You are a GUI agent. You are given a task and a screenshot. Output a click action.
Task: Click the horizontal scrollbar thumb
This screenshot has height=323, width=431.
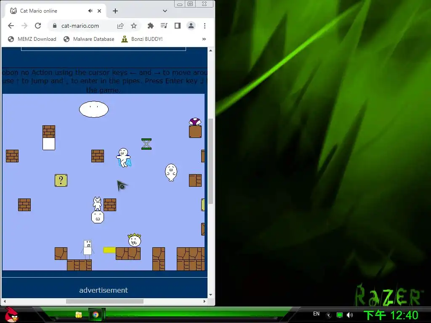[105, 301]
